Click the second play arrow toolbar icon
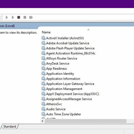134x134 pixels. (x=13, y=17)
